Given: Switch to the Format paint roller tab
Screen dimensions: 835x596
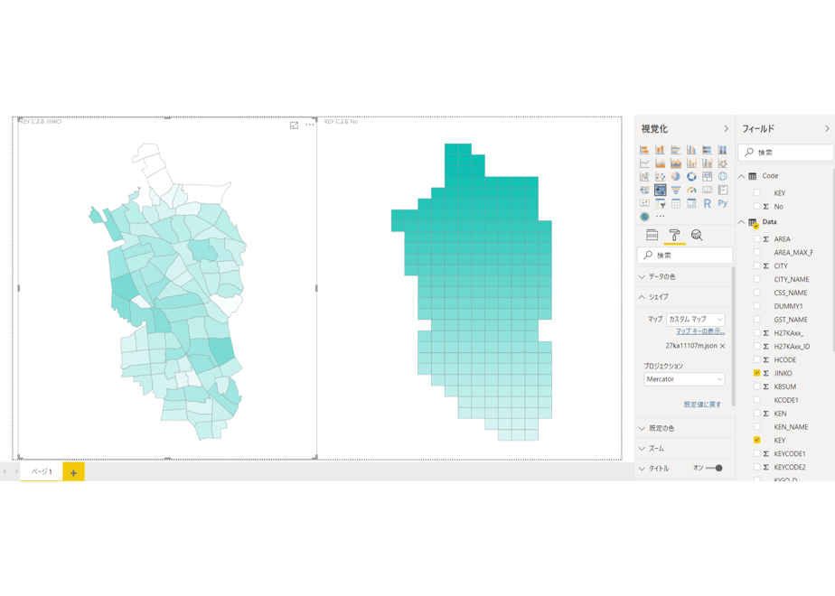Looking at the screenshot, I should (x=674, y=235).
